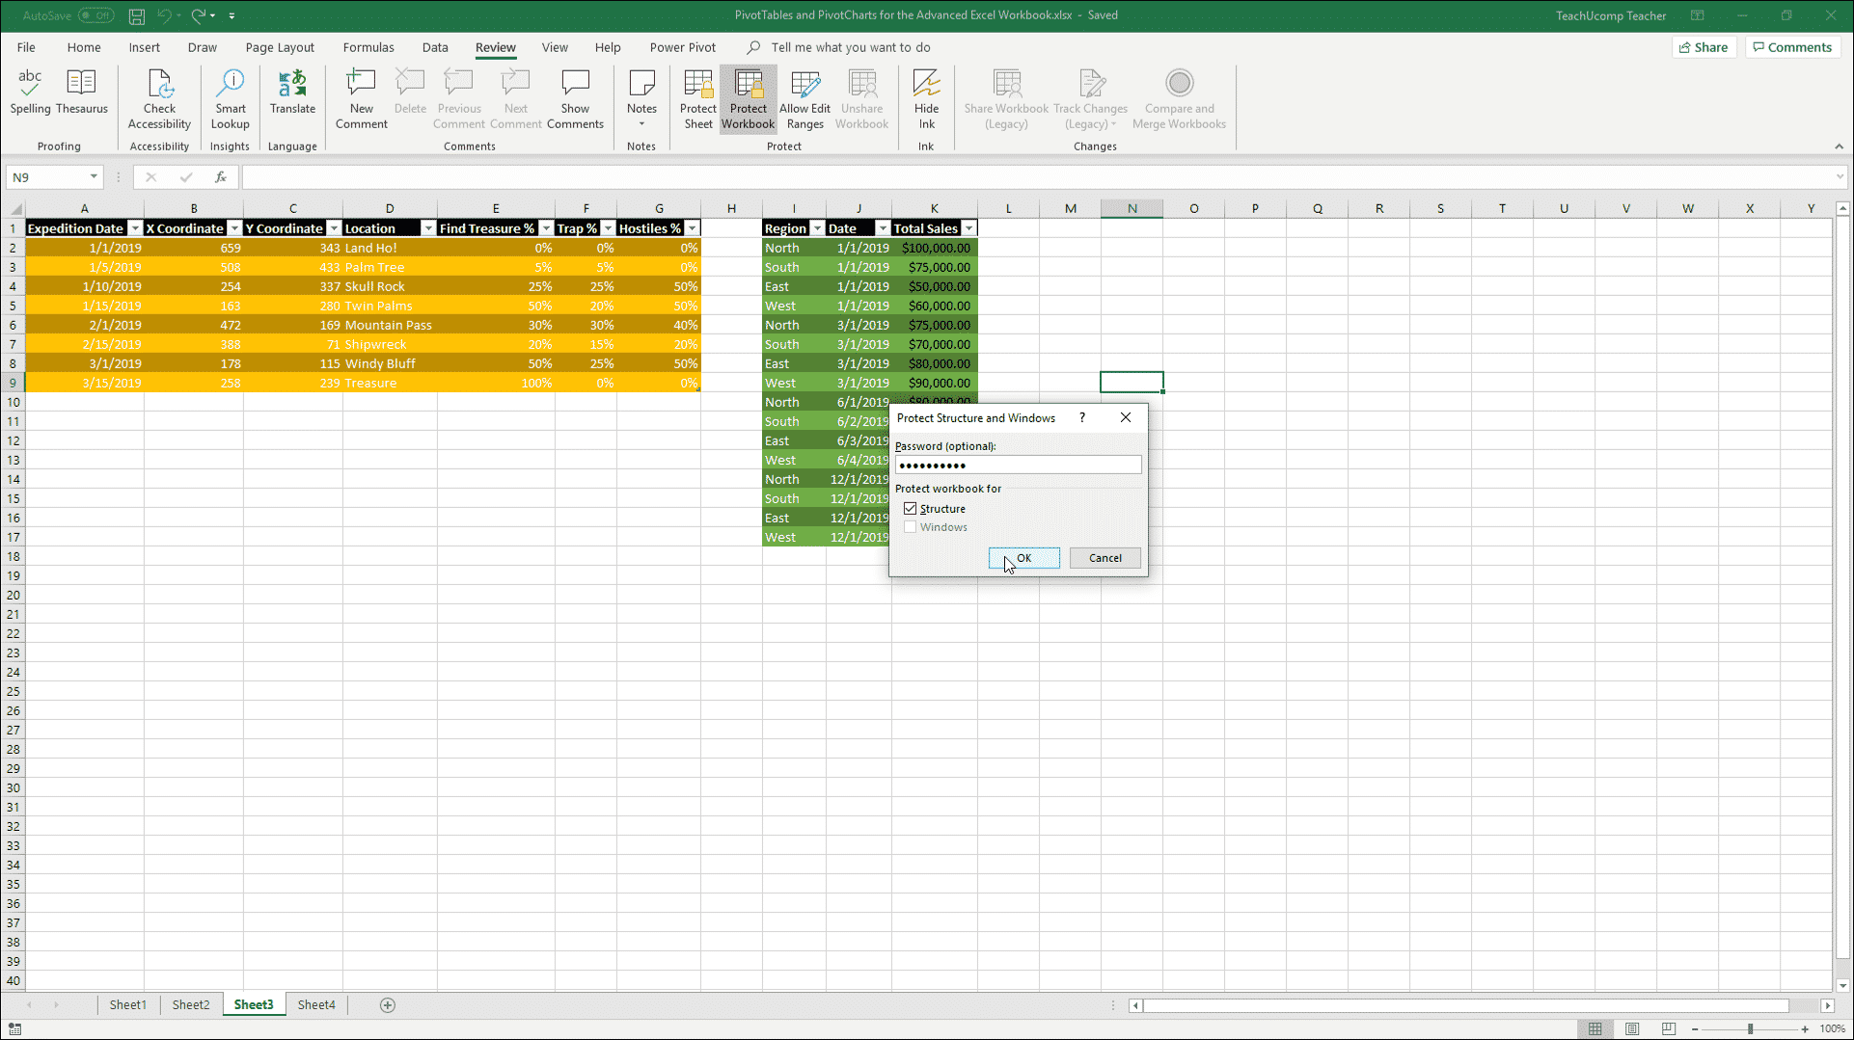Expand the Name Box dropdown
Viewport: 1854px width, 1040px height.
point(94,177)
